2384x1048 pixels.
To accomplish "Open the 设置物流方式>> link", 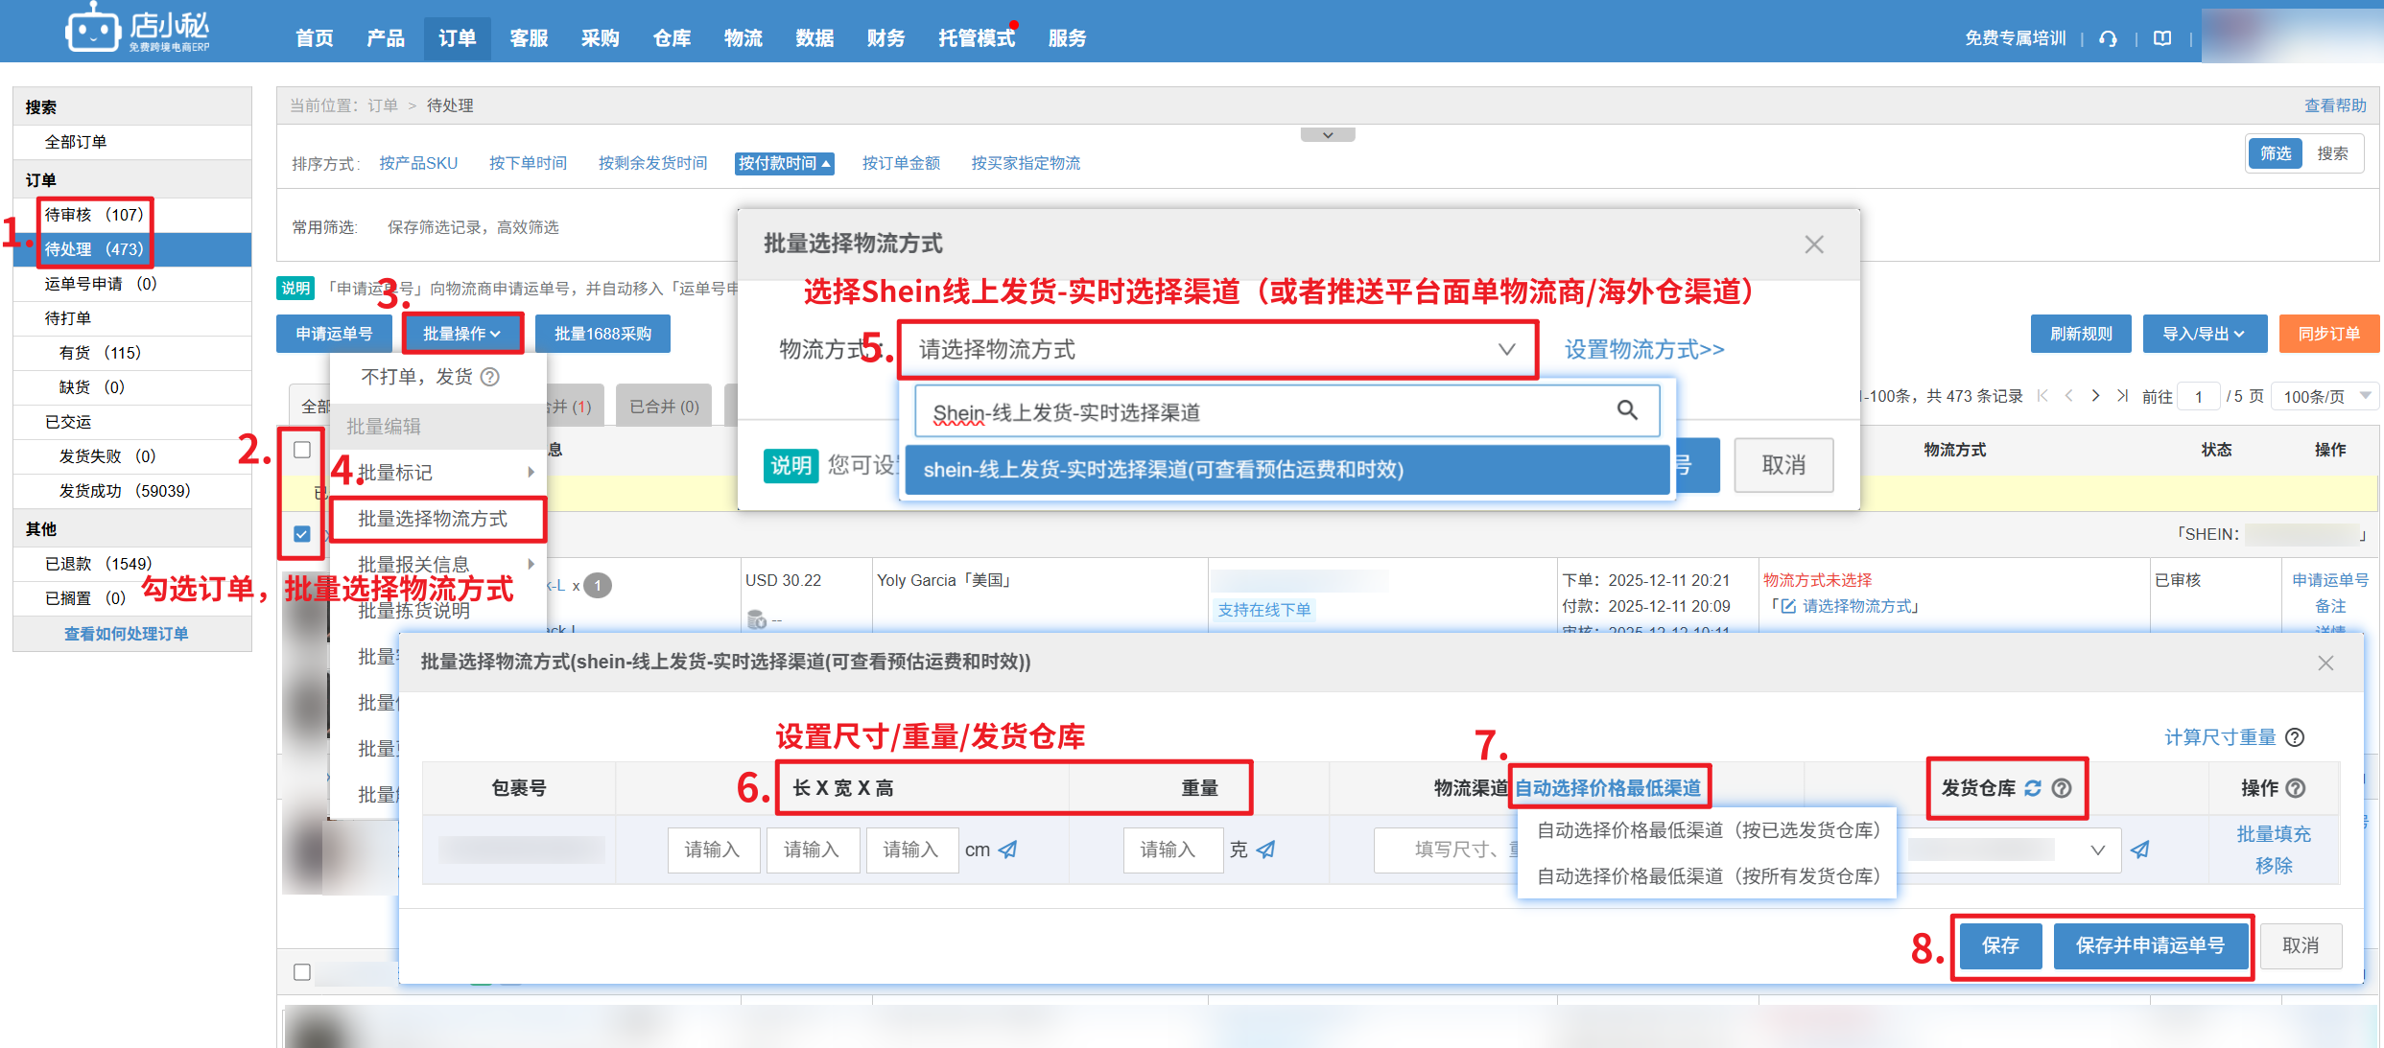I will click(1643, 350).
